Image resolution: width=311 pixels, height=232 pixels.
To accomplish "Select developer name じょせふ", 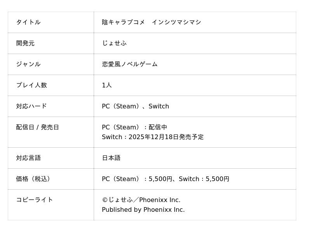I will (114, 43).
